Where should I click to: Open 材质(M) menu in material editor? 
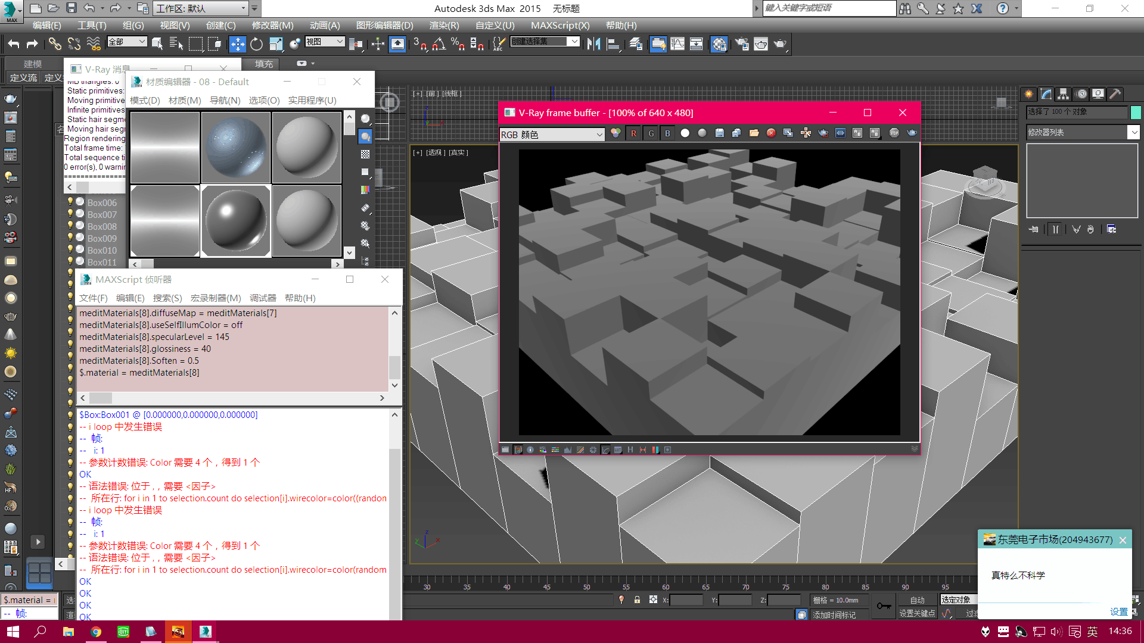[x=185, y=101]
